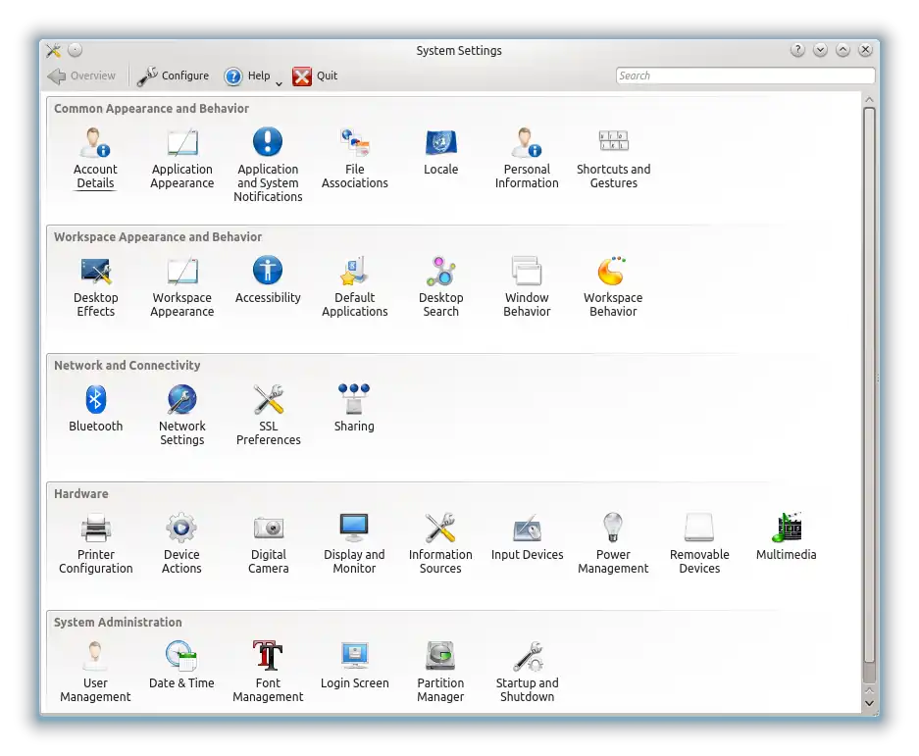919x756 pixels.
Task: Open the SSL Preferences module
Action: tap(268, 400)
